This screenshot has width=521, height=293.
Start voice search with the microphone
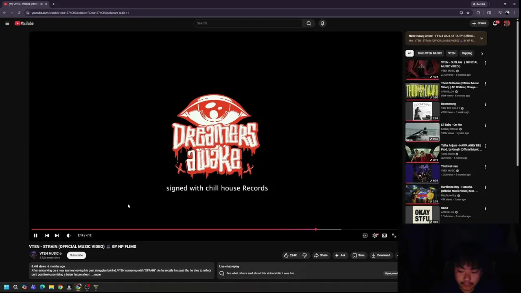pyautogui.click(x=322, y=23)
